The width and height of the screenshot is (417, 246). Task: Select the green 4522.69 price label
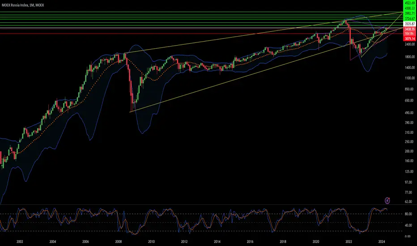(409, 3)
